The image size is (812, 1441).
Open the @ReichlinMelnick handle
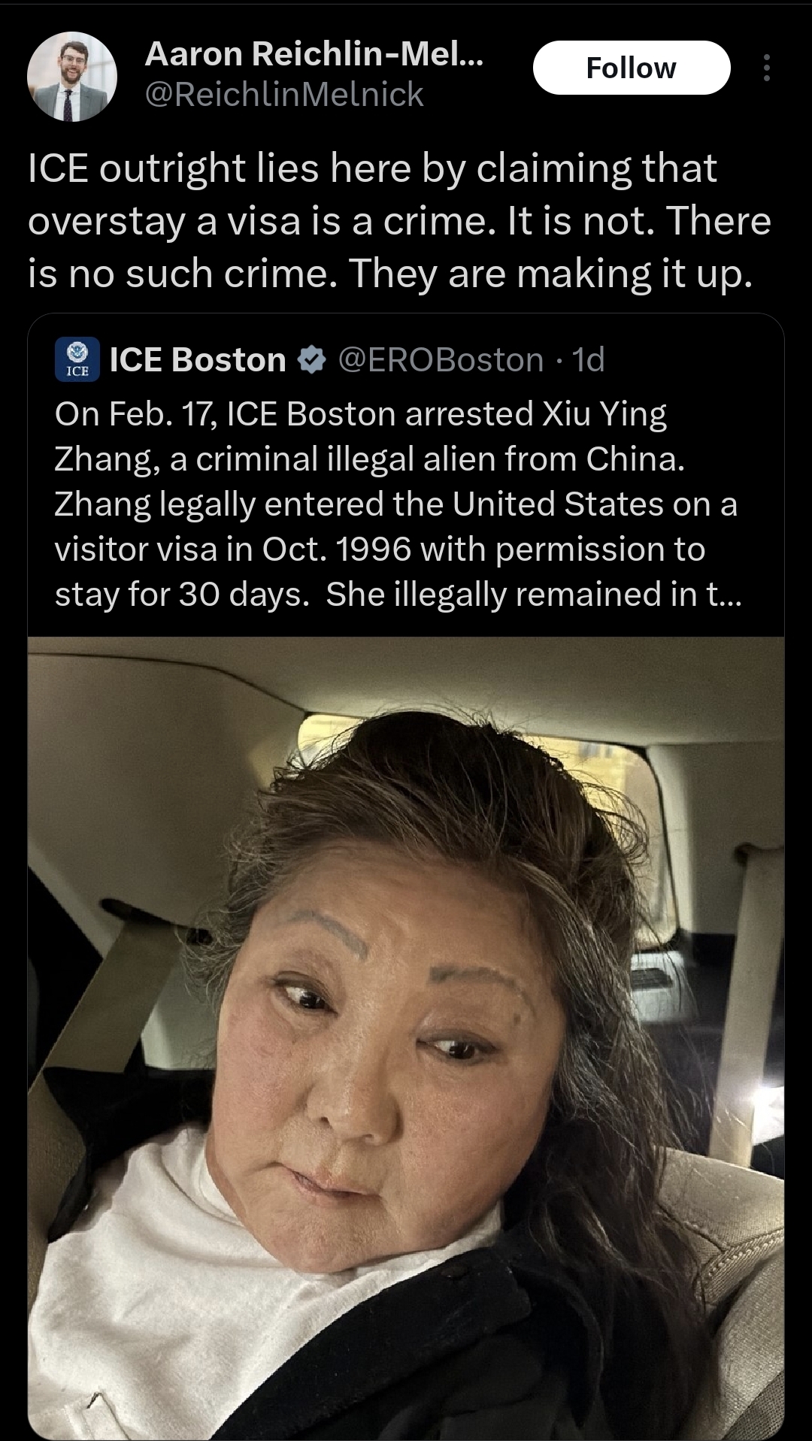point(284,95)
